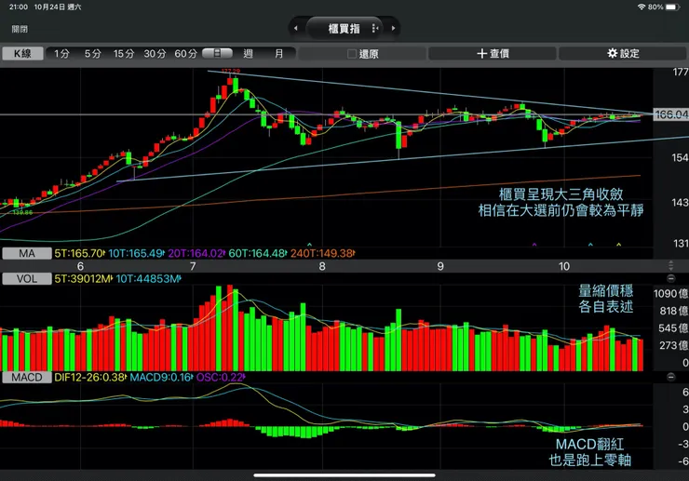Switch to 30分 interval
Viewport: 689px width, 481px height.
[155, 54]
